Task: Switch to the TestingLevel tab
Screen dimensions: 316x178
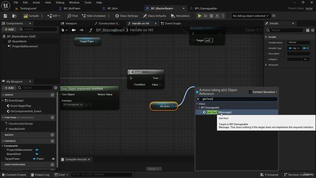Action: pos(28,8)
